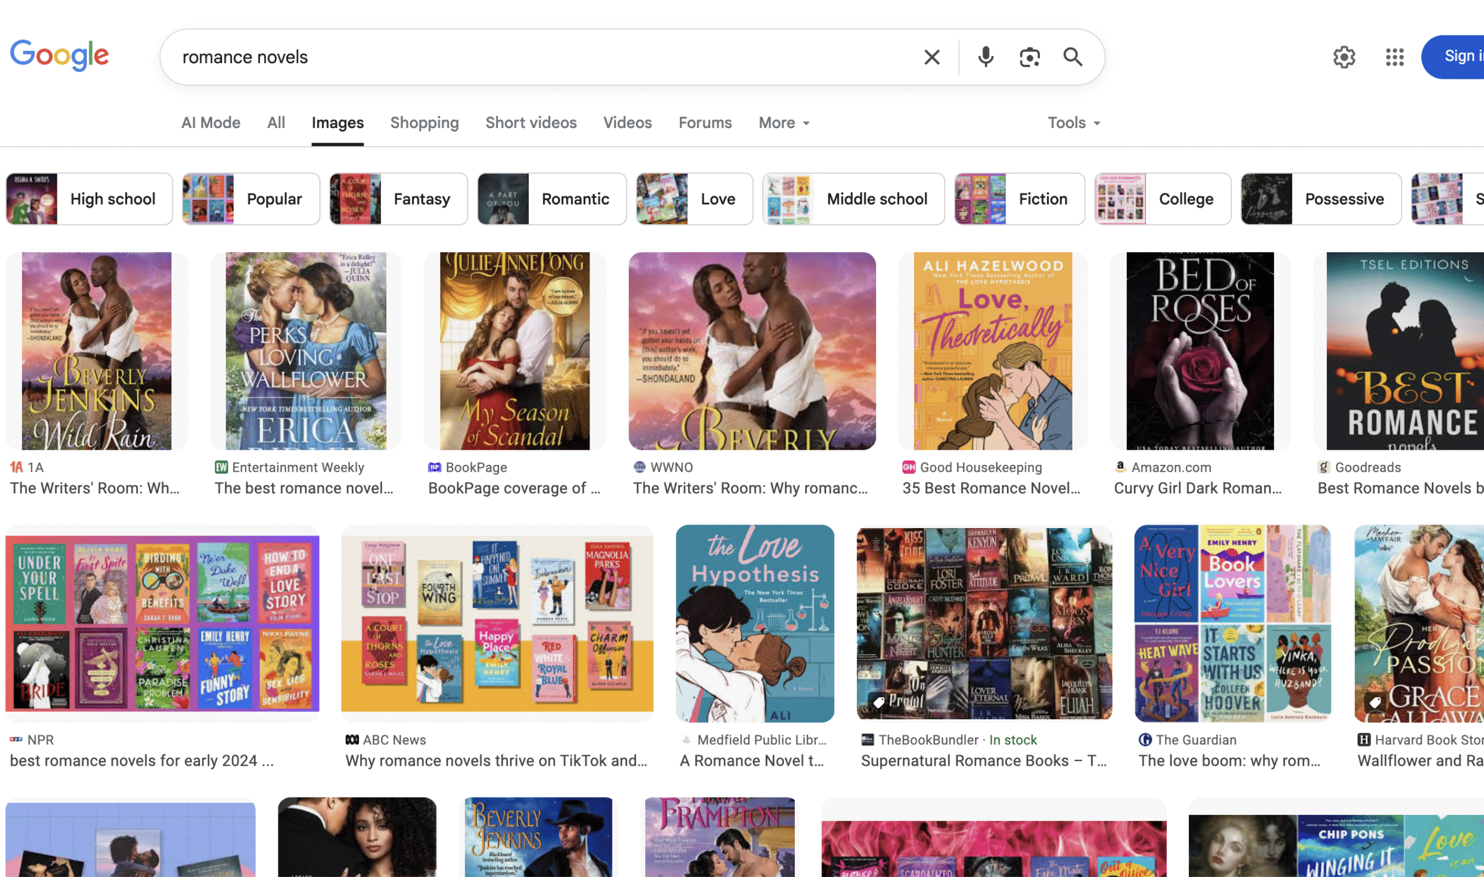Filter by the Romantic chip
The width and height of the screenshot is (1484, 877).
tap(552, 199)
